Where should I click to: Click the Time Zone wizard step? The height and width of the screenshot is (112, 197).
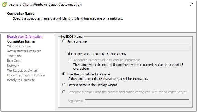15,56
